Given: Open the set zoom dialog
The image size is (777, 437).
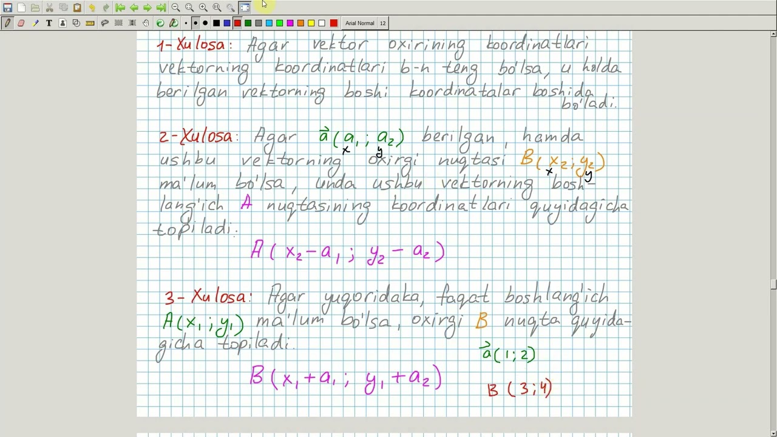Looking at the screenshot, I should click(x=231, y=7).
